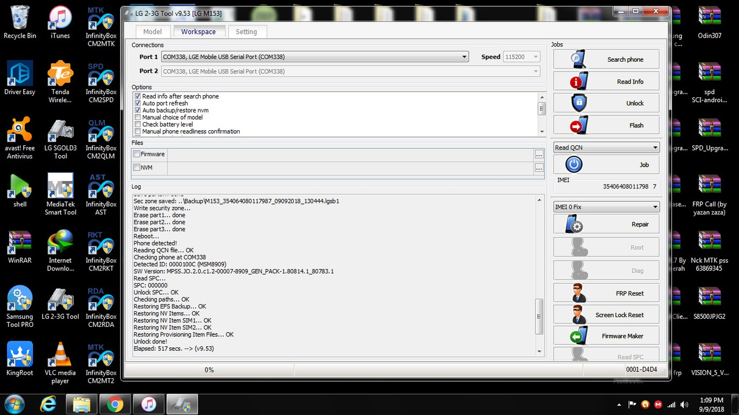Click the volume icon in system tray

point(684,404)
